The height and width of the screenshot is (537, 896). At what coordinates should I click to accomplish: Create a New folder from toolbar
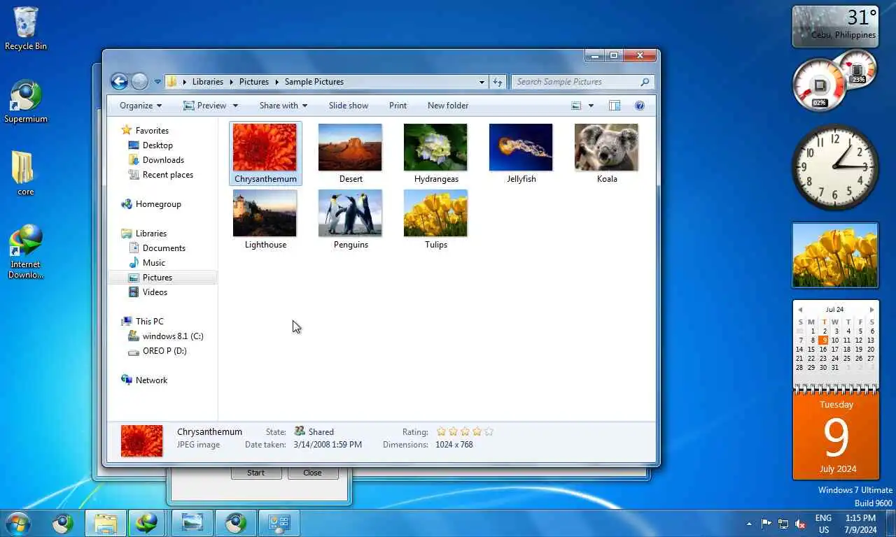[x=448, y=106]
